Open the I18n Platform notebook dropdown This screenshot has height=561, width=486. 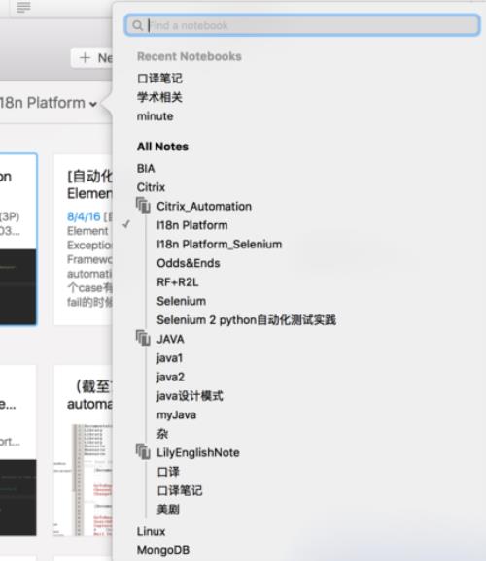[x=49, y=103]
